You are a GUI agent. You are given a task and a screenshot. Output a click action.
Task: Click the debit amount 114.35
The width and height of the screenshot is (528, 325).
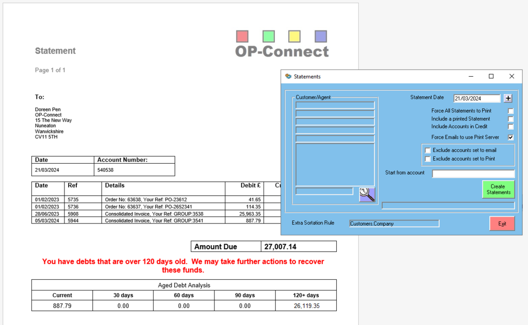coord(254,207)
